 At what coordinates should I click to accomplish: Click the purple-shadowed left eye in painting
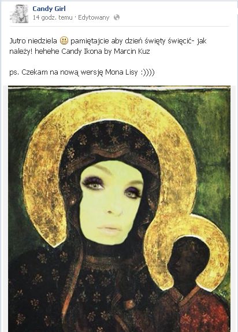pyautogui.click(x=94, y=184)
